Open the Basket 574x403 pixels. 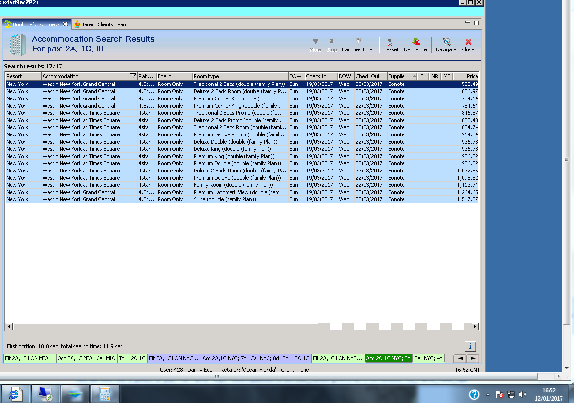tap(391, 45)
